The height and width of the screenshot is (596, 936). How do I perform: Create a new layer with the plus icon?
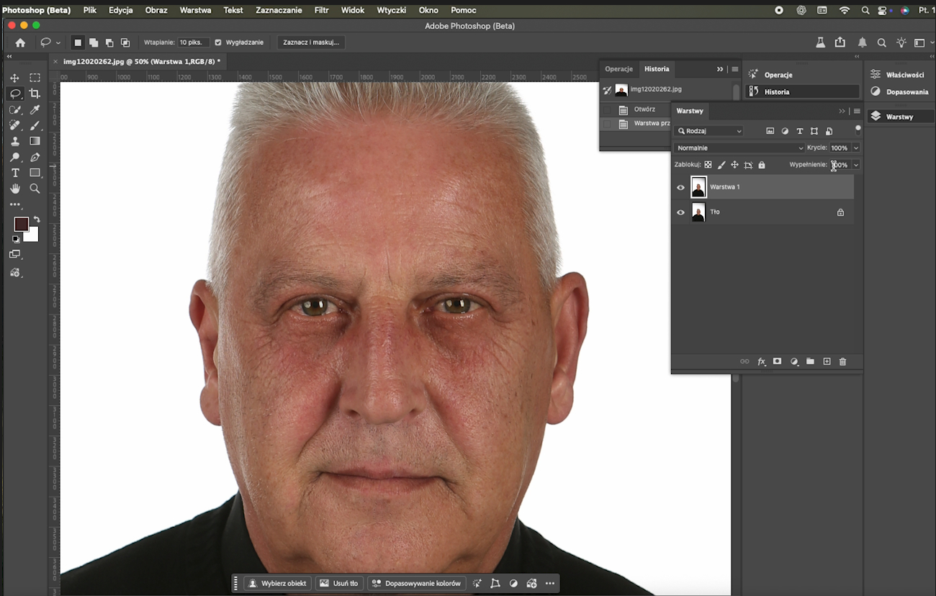coord(827,361)
